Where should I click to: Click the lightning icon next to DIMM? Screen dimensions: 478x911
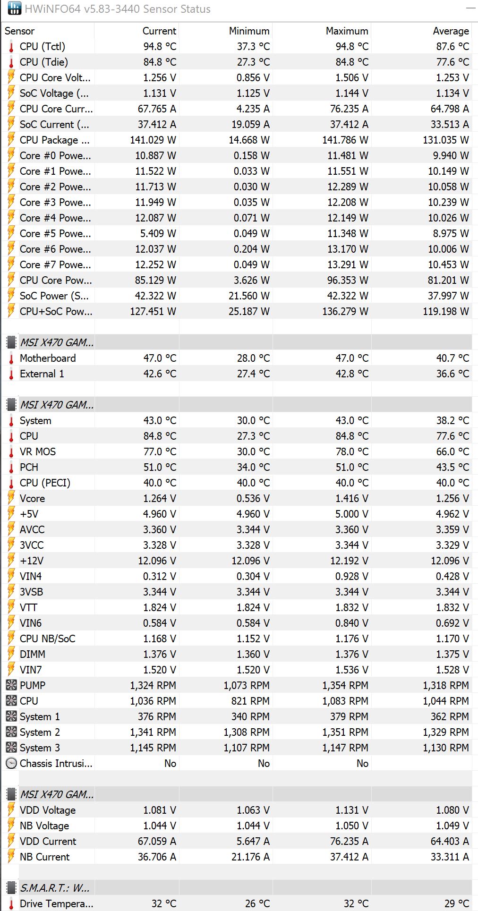[x=11, y=654]
